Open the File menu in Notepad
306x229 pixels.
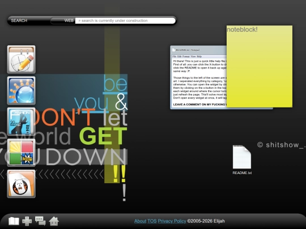[x=175, y=57]
